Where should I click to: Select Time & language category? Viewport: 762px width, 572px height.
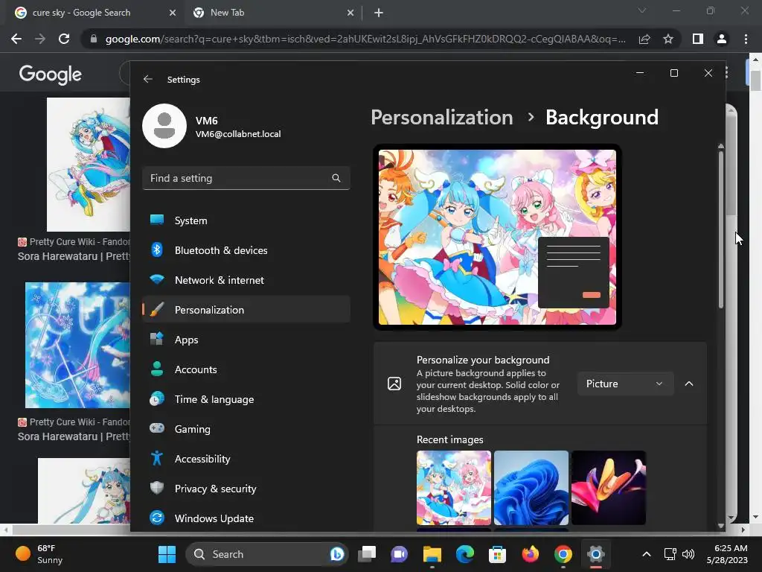coord(246,399)
